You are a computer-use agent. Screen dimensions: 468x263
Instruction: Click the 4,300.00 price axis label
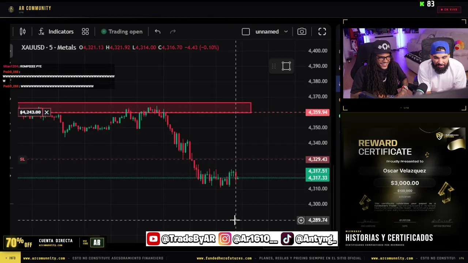click(318, 204)
